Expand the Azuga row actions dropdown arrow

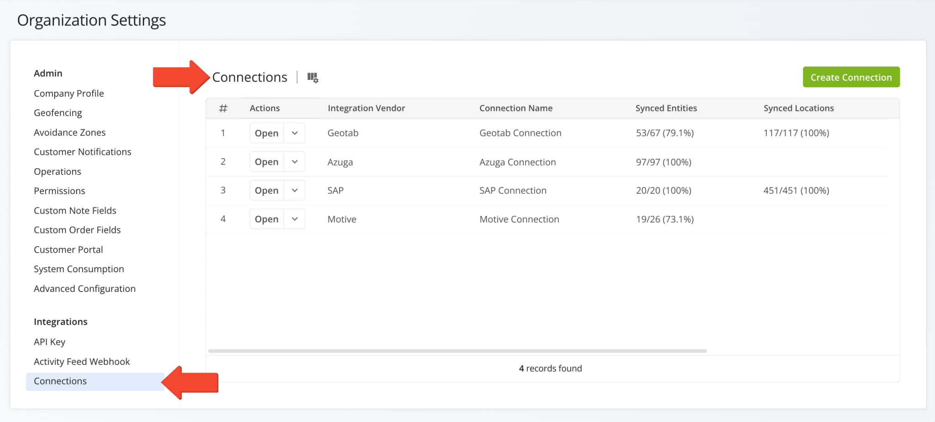pyautogui.click(x=294, y=162)
